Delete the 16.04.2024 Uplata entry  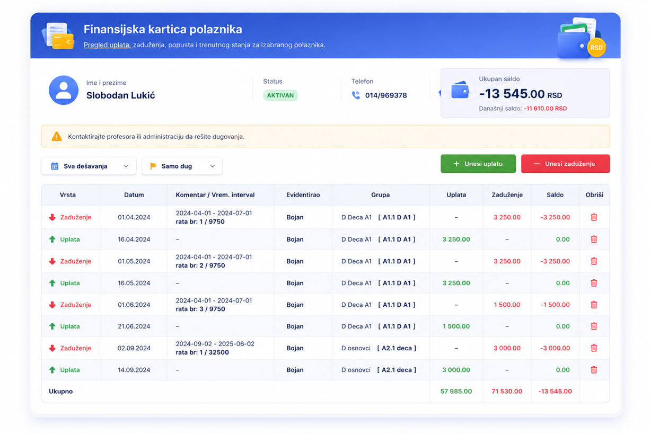point(594,240)
